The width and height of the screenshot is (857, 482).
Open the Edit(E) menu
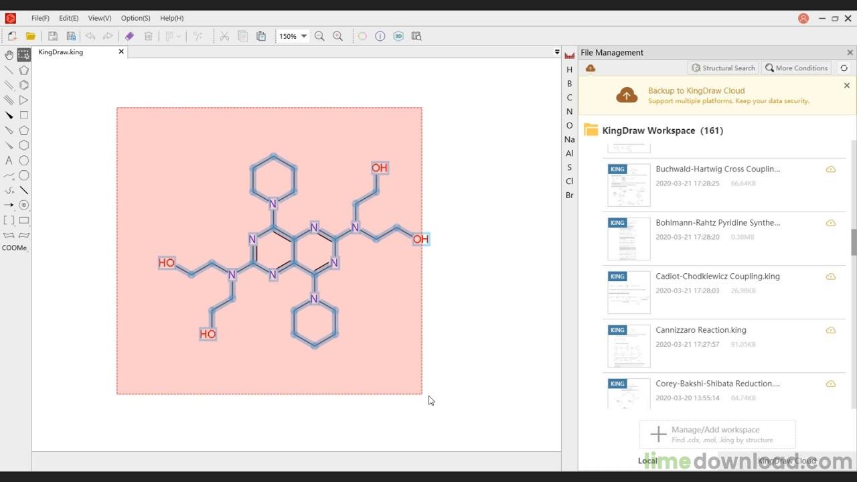[68, 18]
